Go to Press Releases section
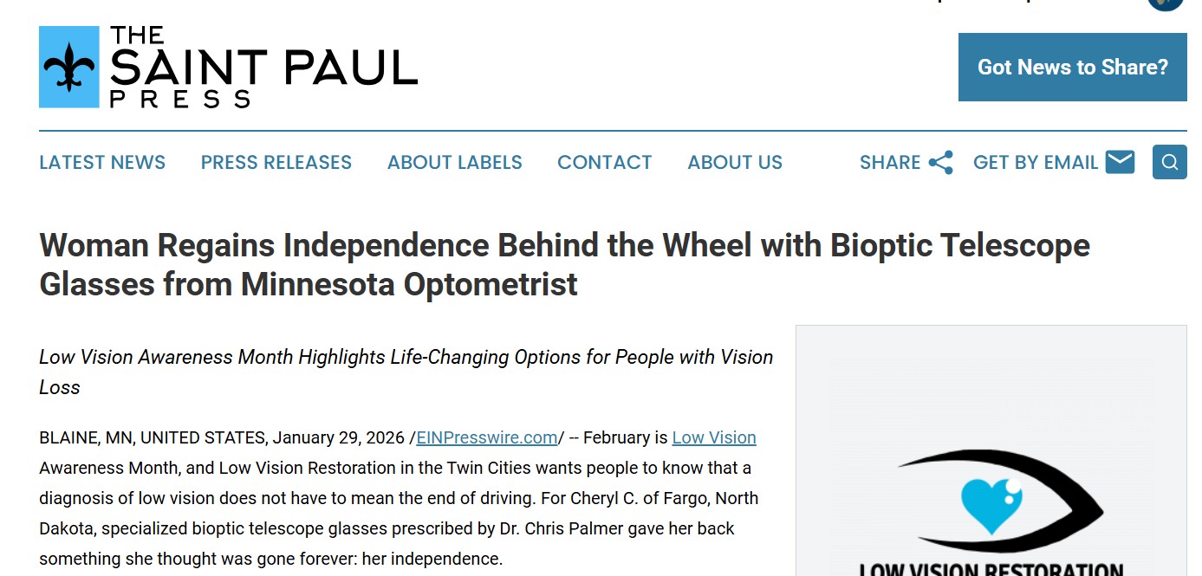Viewport: 1202px width, 576px height. tap(276, 163)
